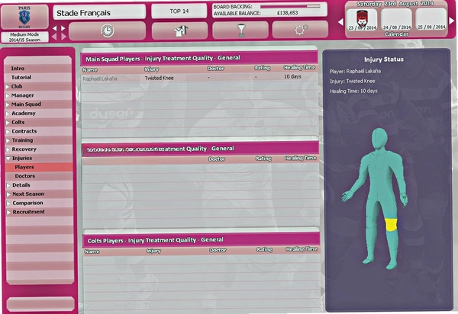Click Injury column header in Main Squad table
The width and height of the screenshot is (458, 314).
[x=152, y=69]
